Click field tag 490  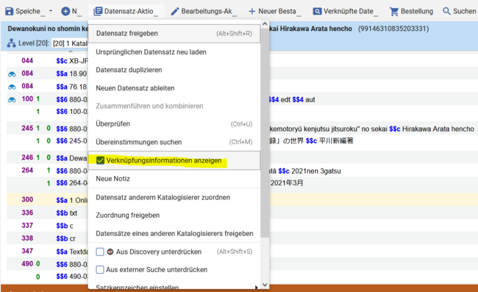tap(27, 264)
